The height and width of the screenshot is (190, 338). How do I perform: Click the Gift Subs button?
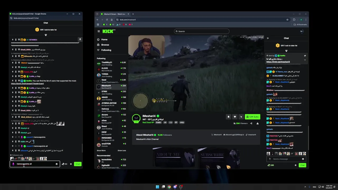[x=252, y=117]
